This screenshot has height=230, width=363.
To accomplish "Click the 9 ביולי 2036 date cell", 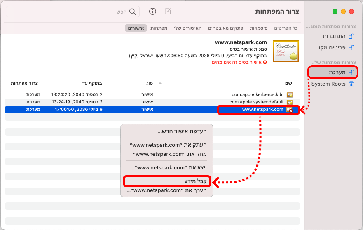I will [x=78, y=109].
